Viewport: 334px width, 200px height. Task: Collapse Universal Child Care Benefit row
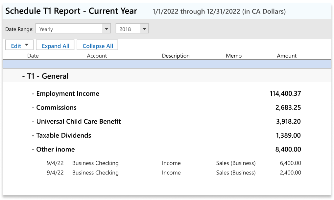[33, 122]
